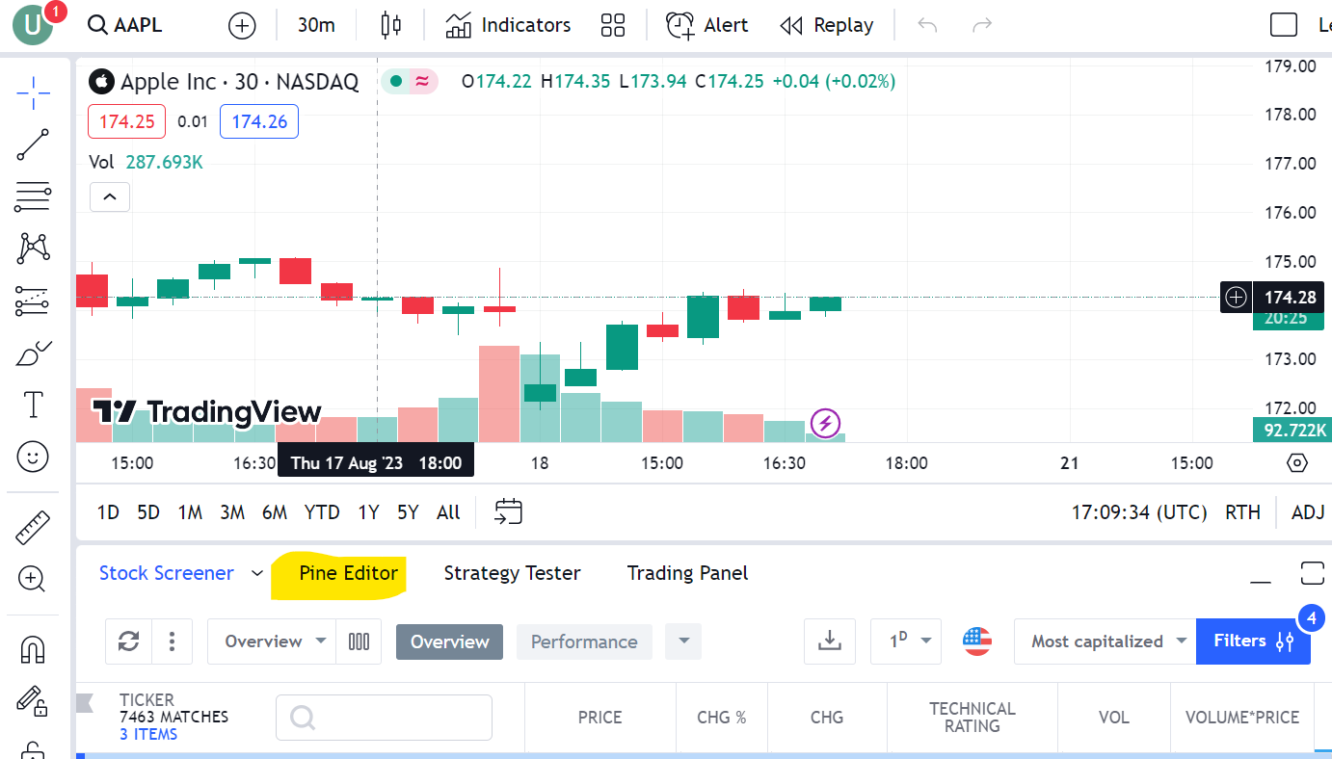Open the emoji icons tool
Screen dimensions: 1332x759
coord(34,457)
